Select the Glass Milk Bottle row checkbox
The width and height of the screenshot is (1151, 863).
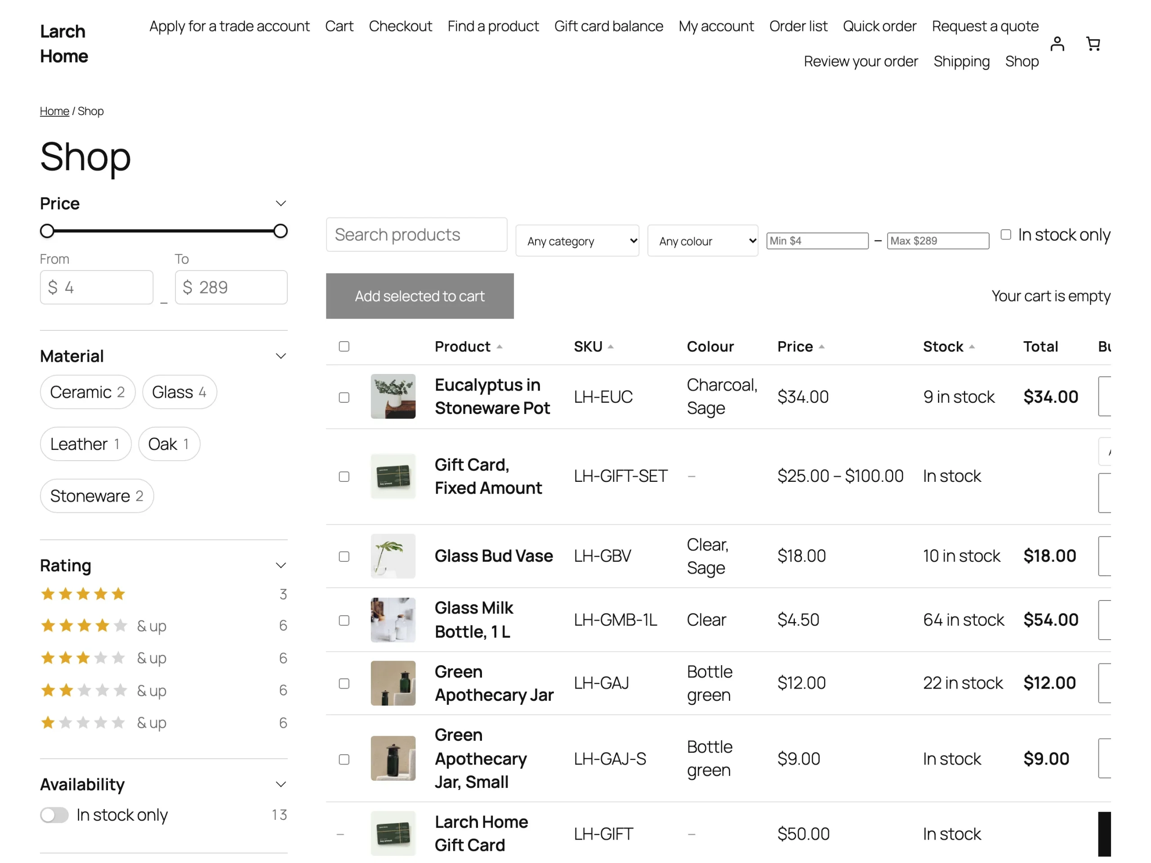pyautogui.click(x=344, y=620)
